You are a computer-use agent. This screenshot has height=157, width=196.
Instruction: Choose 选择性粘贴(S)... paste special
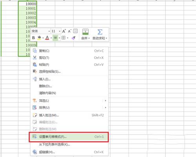click(69, 71)
